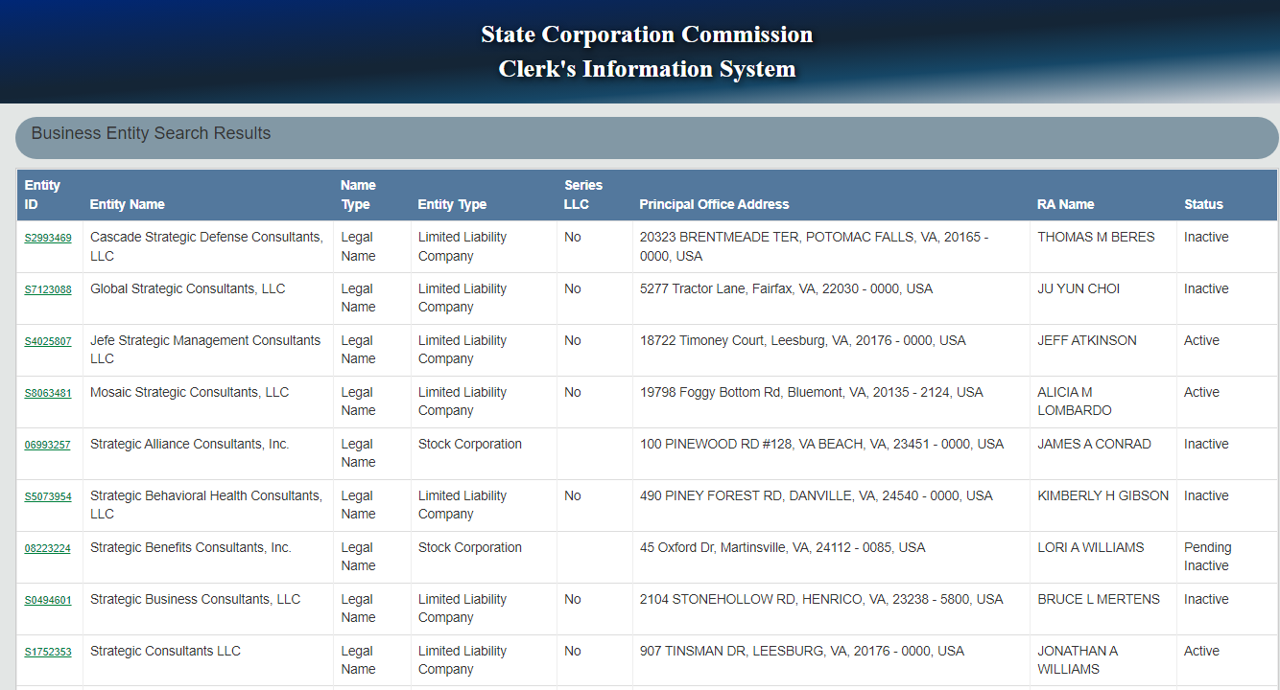Select Strategic Consultants LLC name

165,651
